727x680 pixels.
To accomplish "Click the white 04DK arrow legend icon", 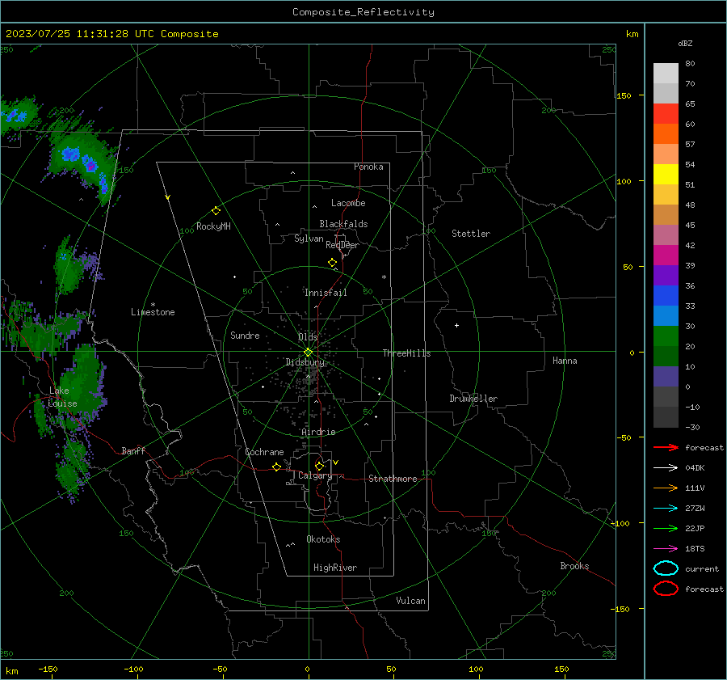I will coord(666,467).
